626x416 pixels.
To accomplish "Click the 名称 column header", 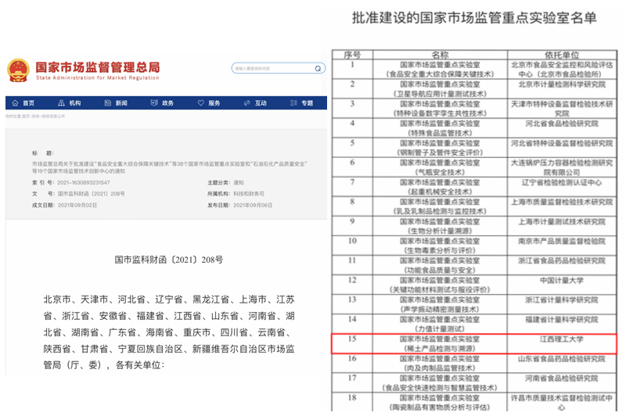I will (x=440, y=55).
